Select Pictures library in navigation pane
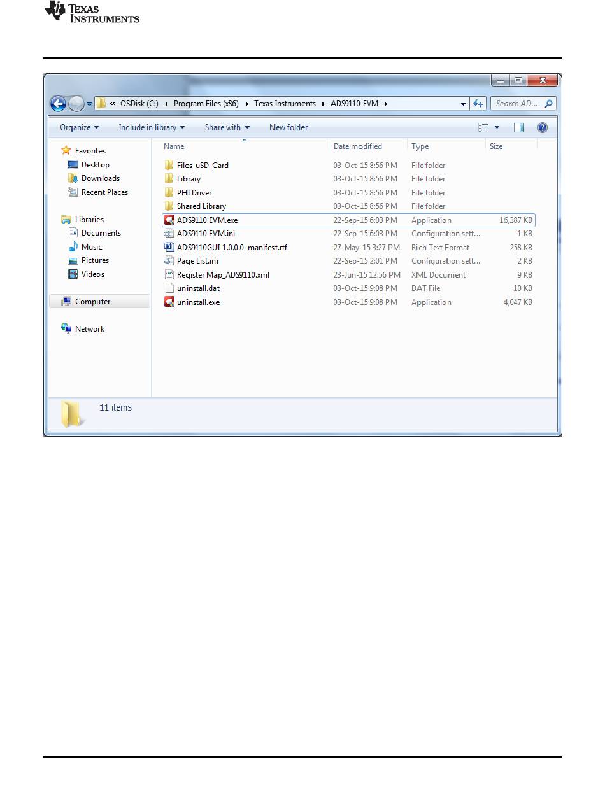The height and width of the screenshot is (790, 605). [x=95, y=260]
